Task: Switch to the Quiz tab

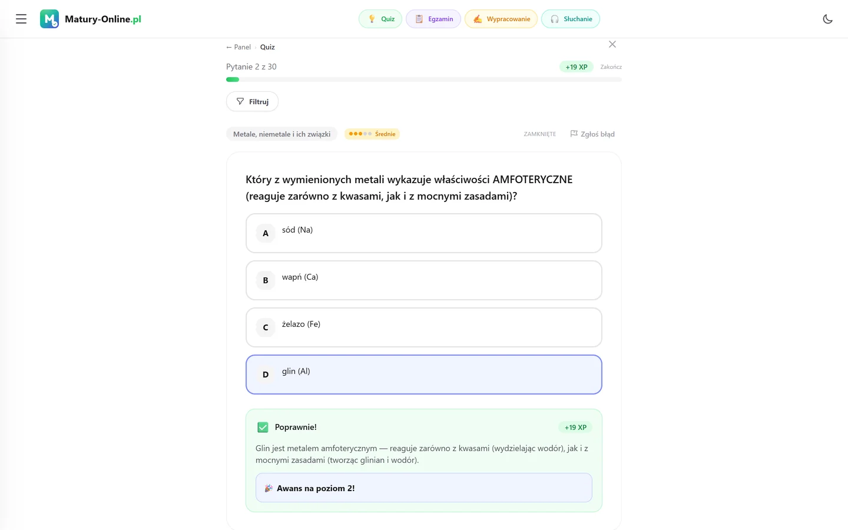Action: pos(380,19)
